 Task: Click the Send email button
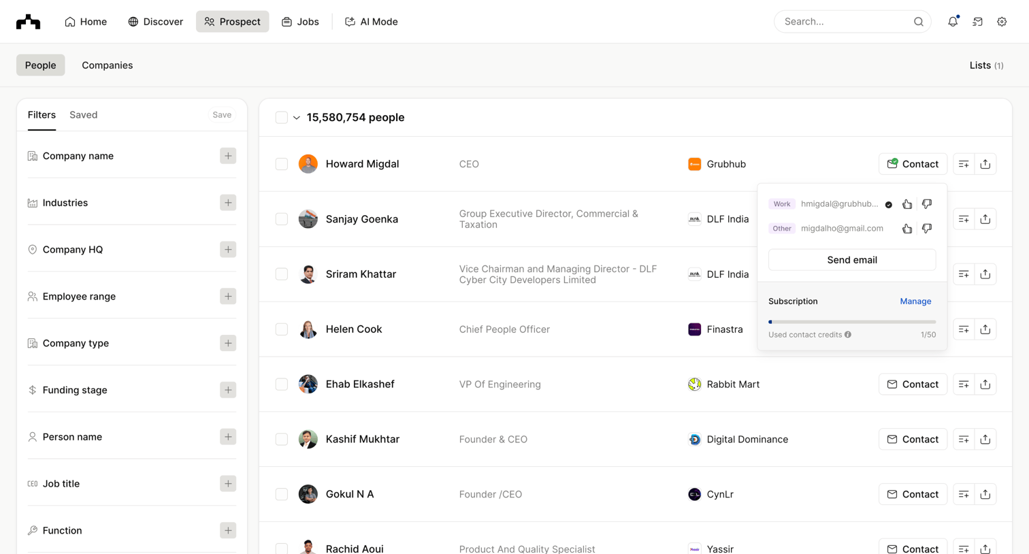[x=852, y=260]
